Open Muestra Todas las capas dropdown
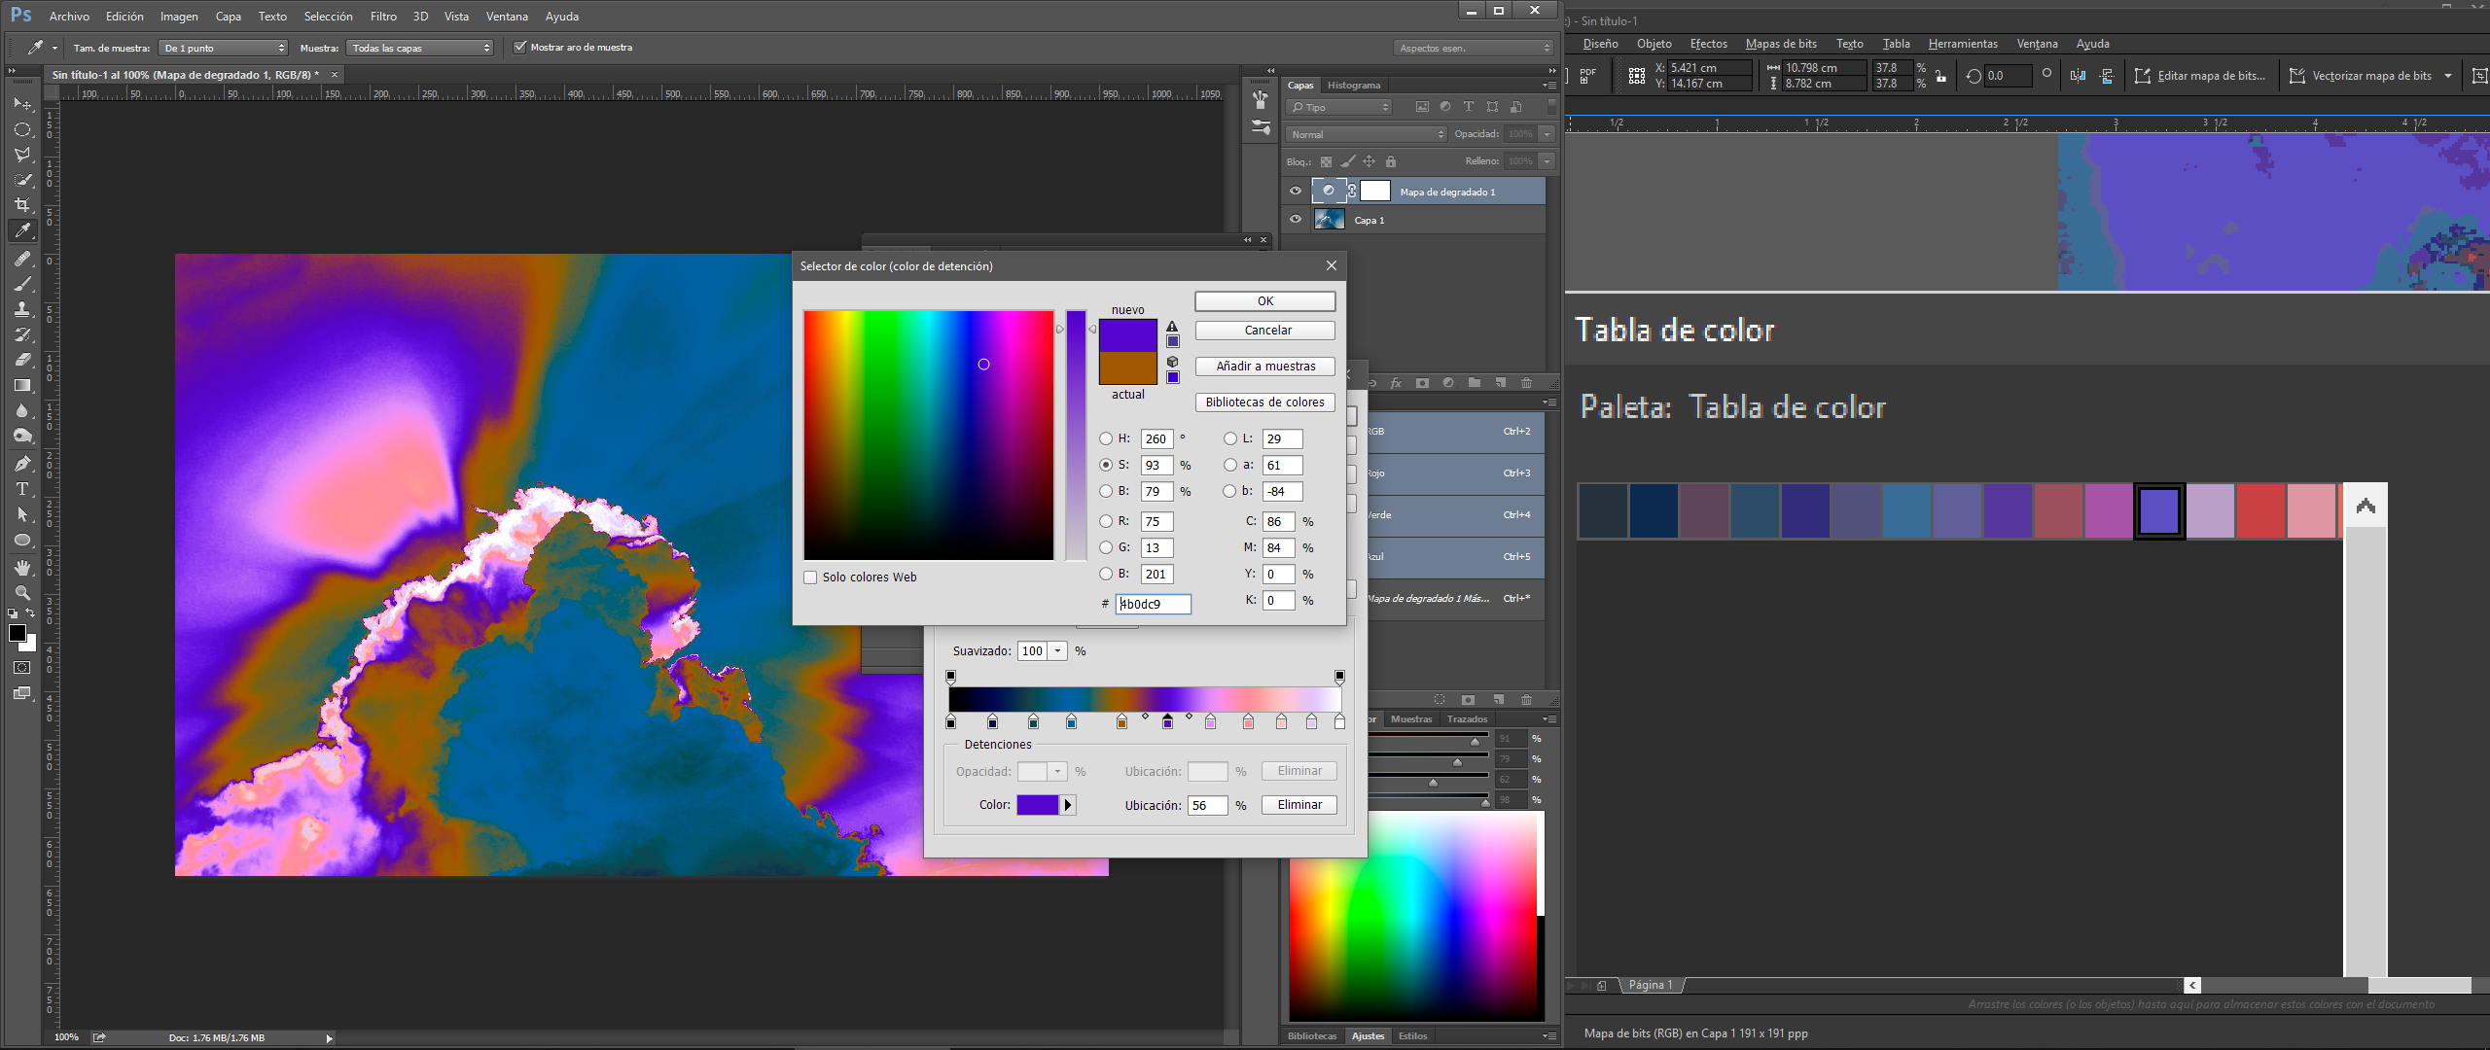This screenshot has width=2490, height=1050. (x=420, y=48)
